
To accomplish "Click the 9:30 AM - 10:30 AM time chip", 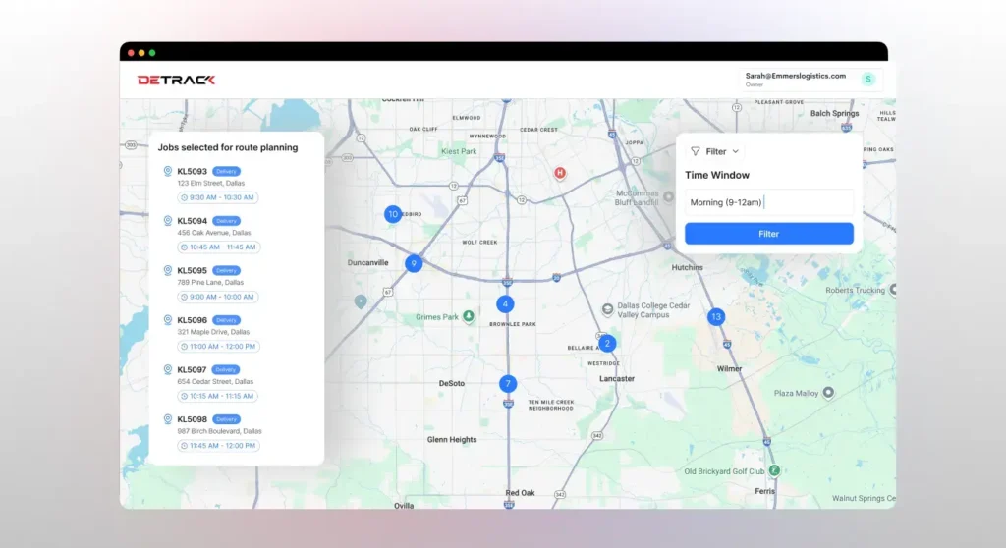I will (x=217, y=197).
